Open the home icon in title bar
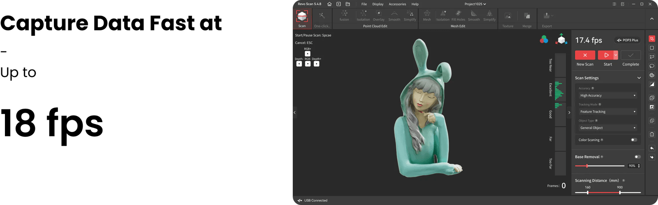Image resolution: width=658 pixels, height=205 pixels. 329,4
